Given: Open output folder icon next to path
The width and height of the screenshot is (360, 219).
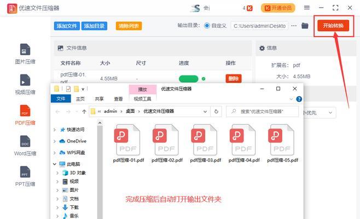Looking at the screenshot, I should [305, 26].
